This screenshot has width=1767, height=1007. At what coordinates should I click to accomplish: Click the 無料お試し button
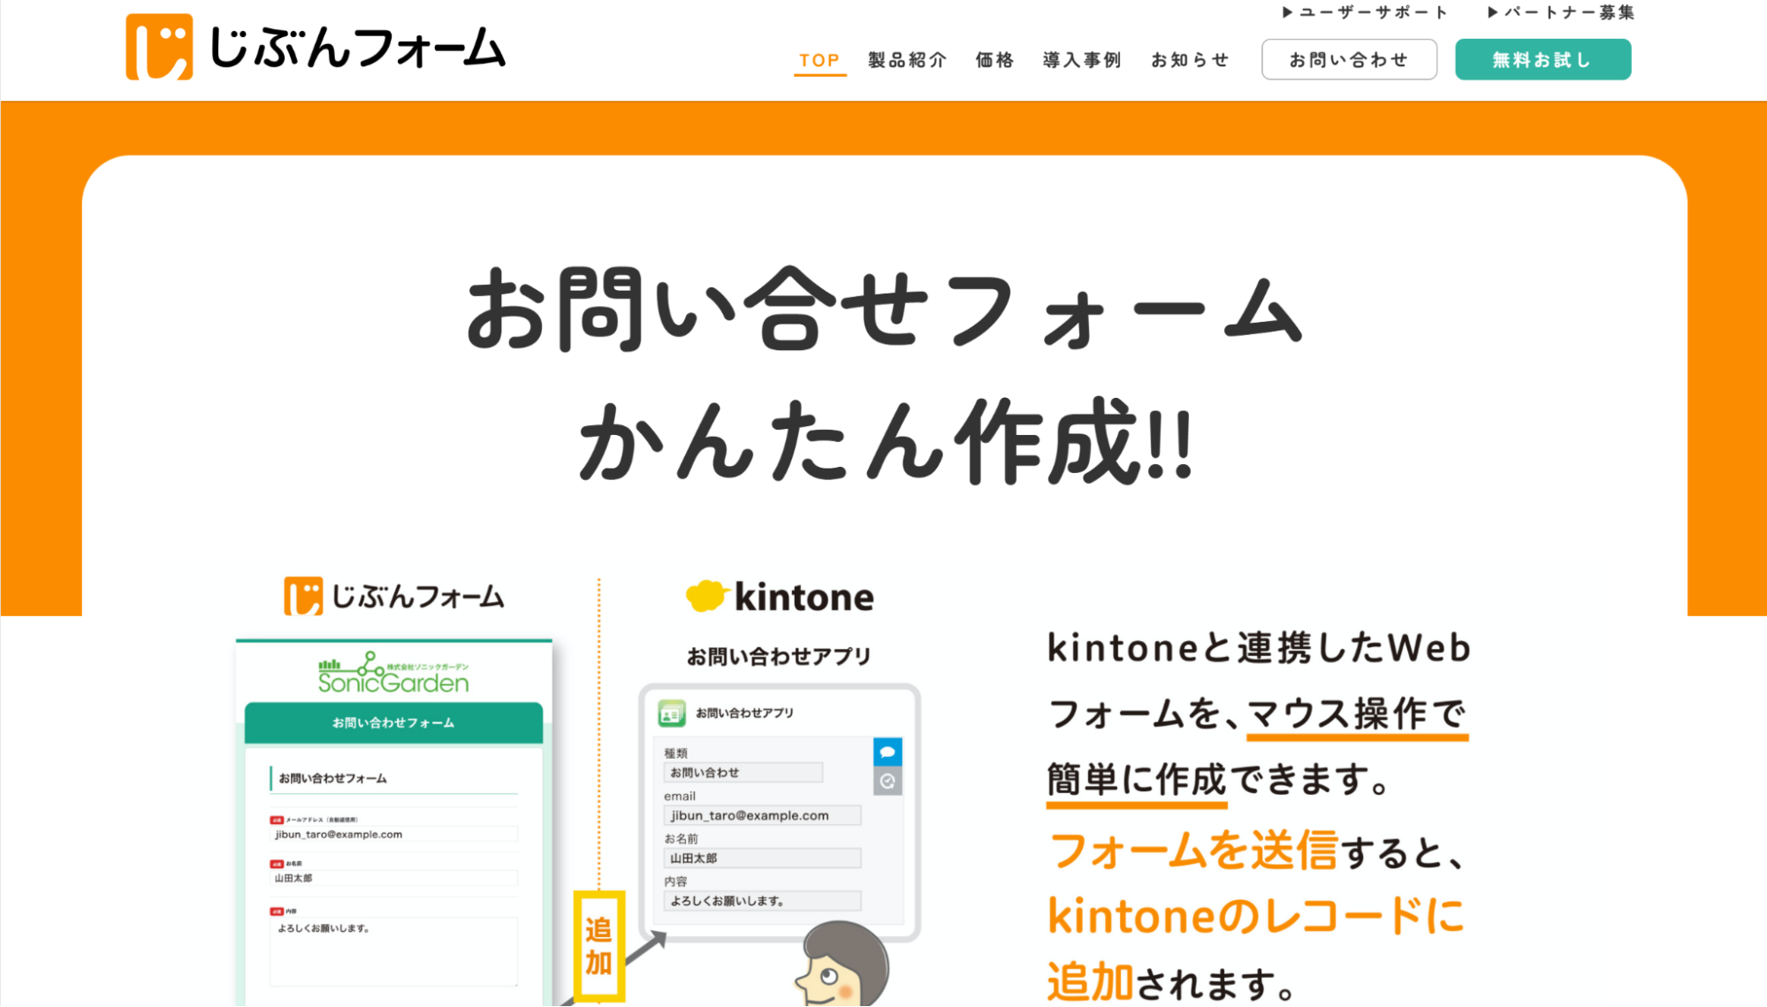pyautogui.click(x=1542, y=59)
